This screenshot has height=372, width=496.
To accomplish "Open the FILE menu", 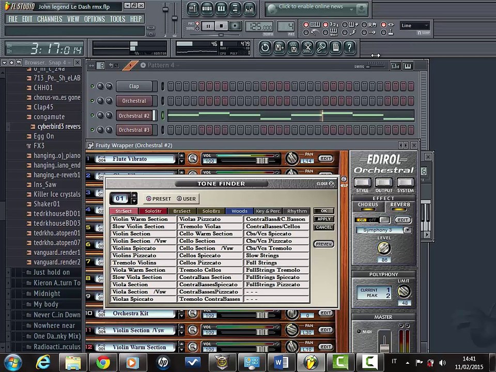I will (x=13, y=19).
